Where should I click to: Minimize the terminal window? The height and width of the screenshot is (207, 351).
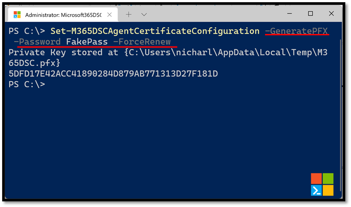(x=289, y=14)
